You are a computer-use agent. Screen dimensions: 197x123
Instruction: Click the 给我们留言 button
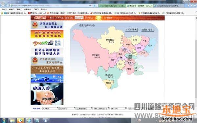147,30
